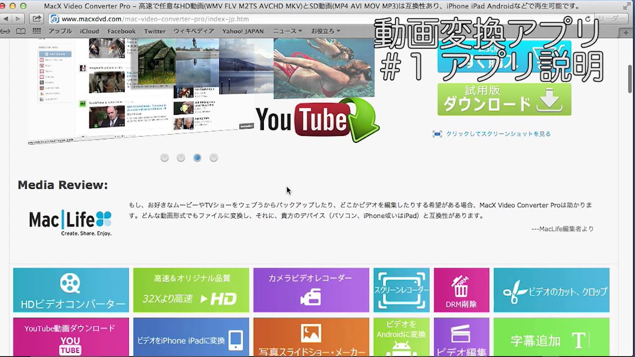Expand the ニュース bookmarks dropdown

[288, 31]
